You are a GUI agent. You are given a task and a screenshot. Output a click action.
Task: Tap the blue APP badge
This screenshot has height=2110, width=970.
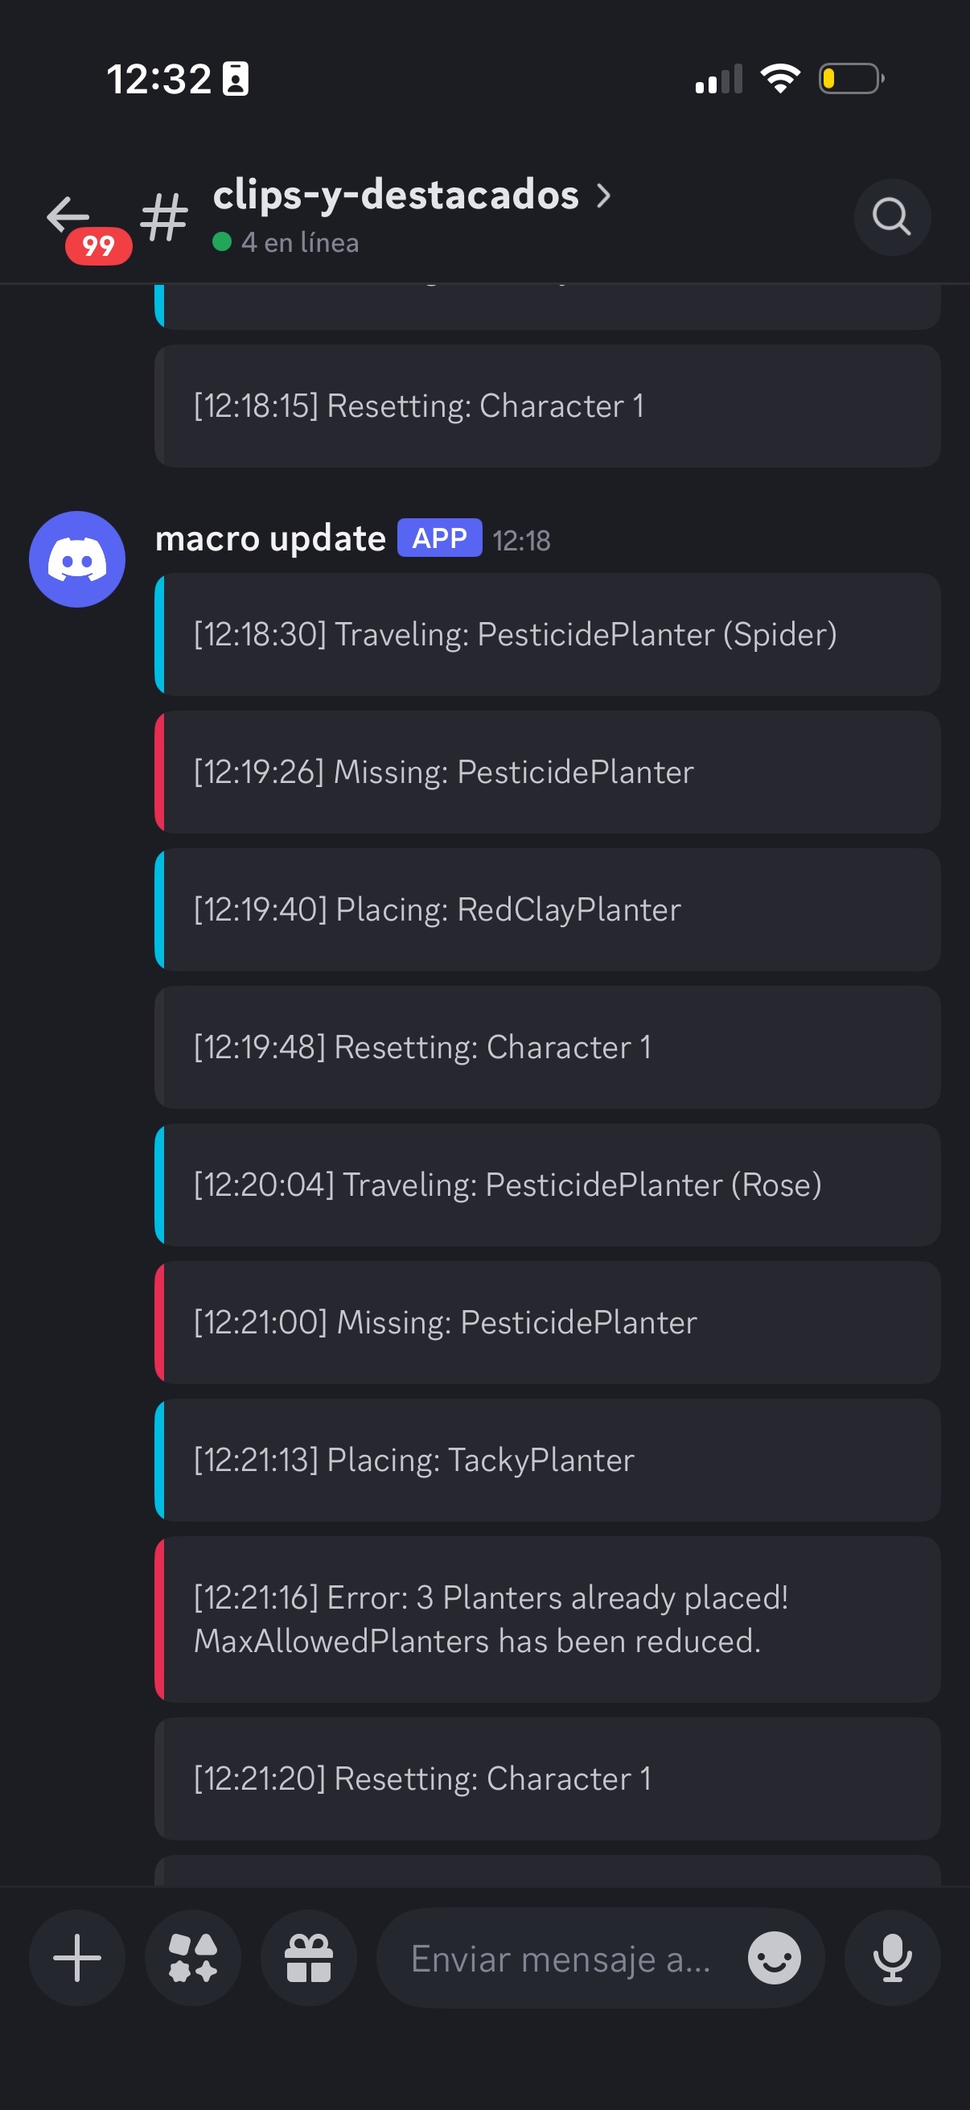pyautogui.click(x=440, y=538)
